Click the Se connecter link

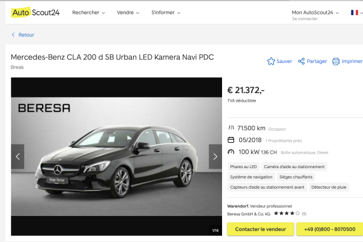pyautogui.click(x=305, y=19)
